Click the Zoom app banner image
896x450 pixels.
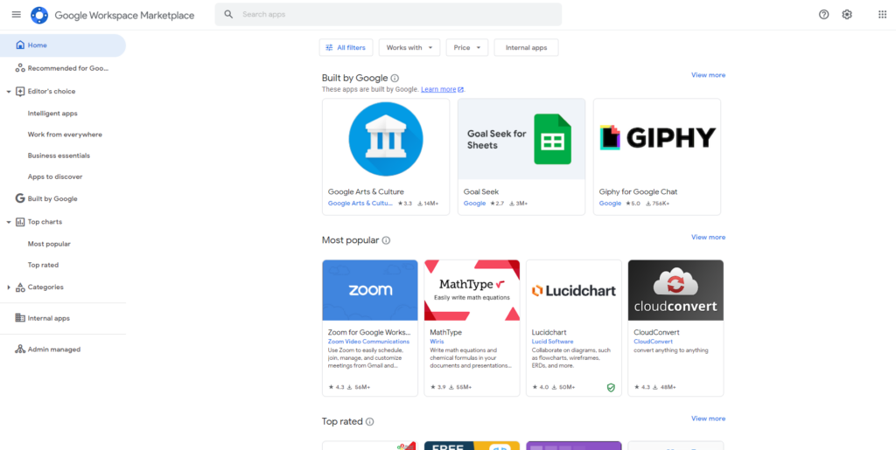pyautogui.click(x=370, y=290)
